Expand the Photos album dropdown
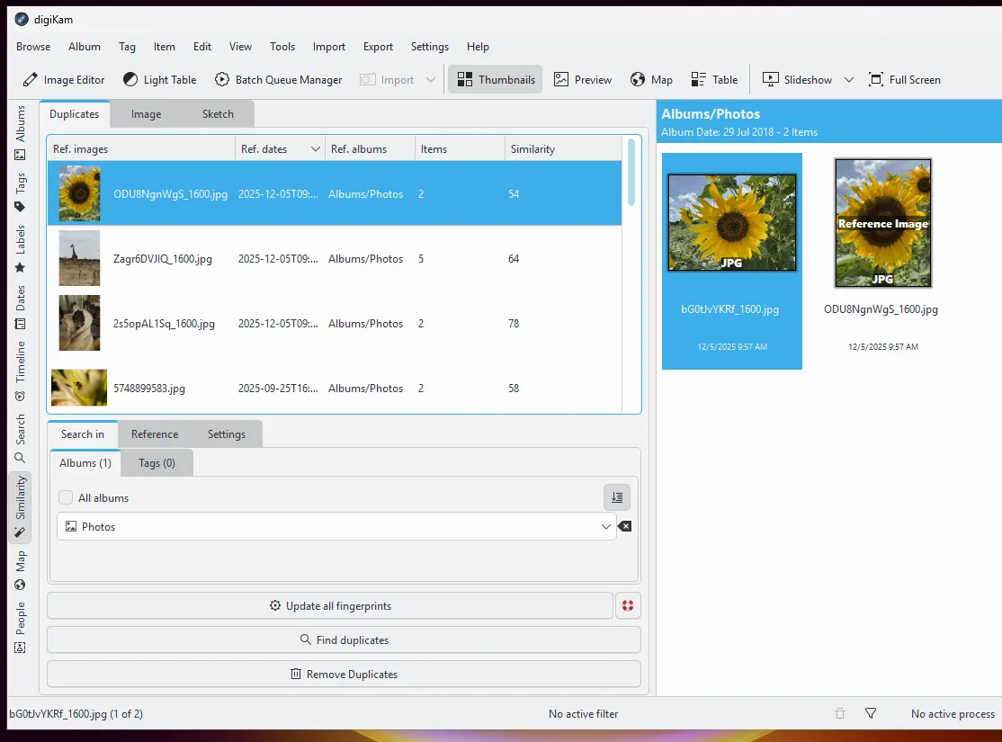This screenshot has width=1002, height=742. click(606, 527)
